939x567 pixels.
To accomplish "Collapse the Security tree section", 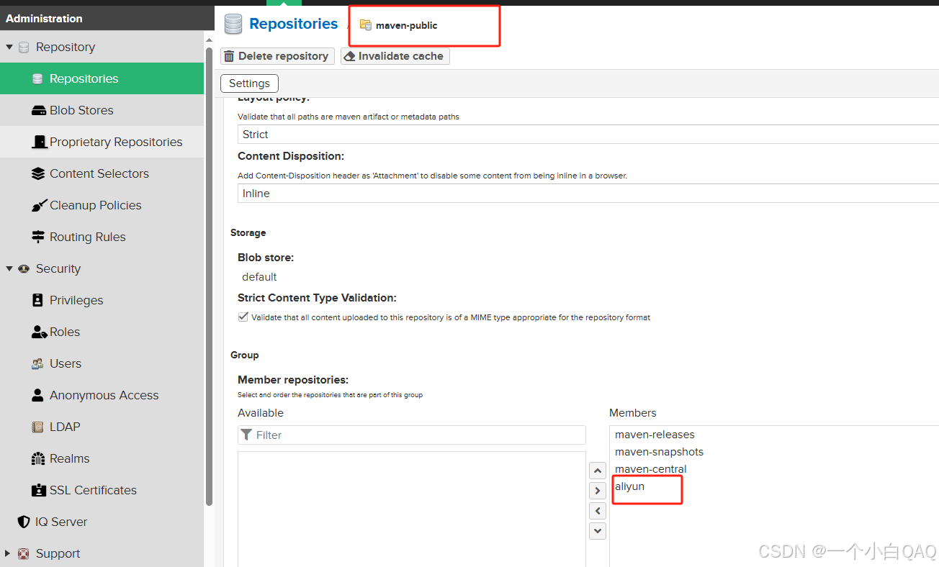I will [9, 269].
